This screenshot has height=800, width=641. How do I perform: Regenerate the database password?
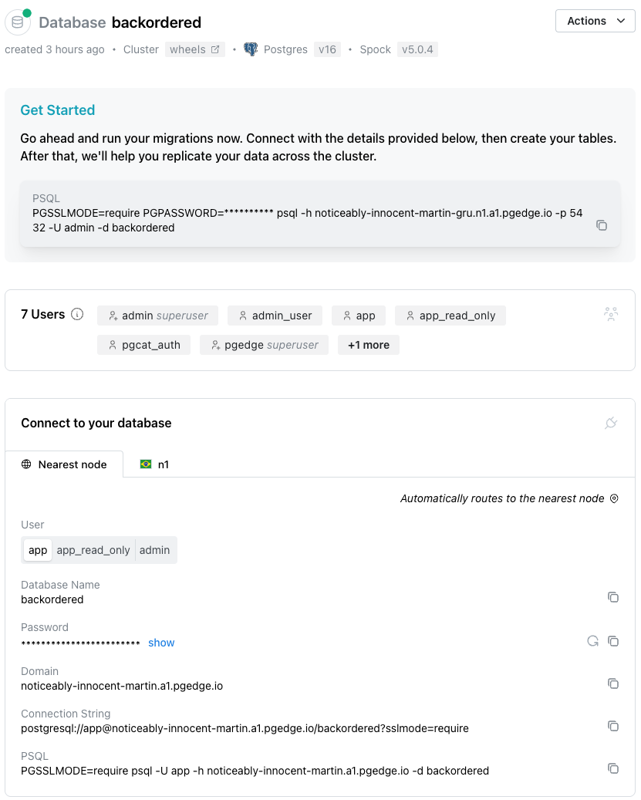pyautogui.click(x=592, y=640)
